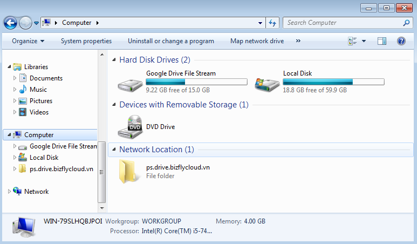This screenshot has width=417, height=244.
Task: Open the address bar history dropdown
Action: click(x=261, y=23)
